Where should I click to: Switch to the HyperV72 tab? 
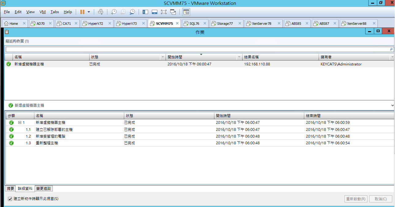click(x=95, y=24)
